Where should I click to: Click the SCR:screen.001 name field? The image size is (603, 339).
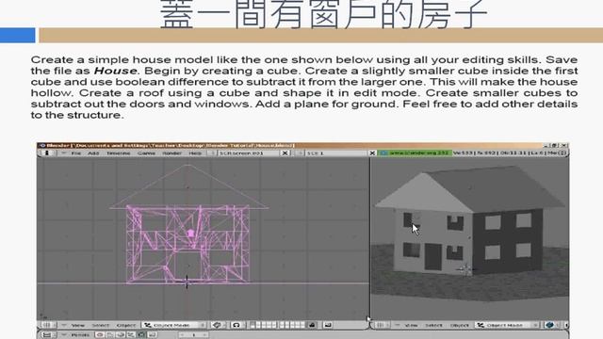249,153
